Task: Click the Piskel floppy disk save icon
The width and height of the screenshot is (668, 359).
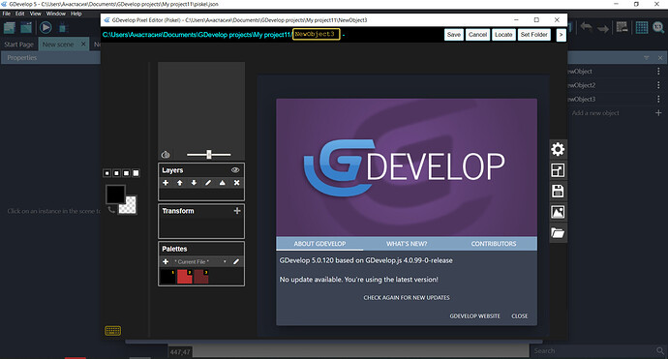Action: point(558,192)
